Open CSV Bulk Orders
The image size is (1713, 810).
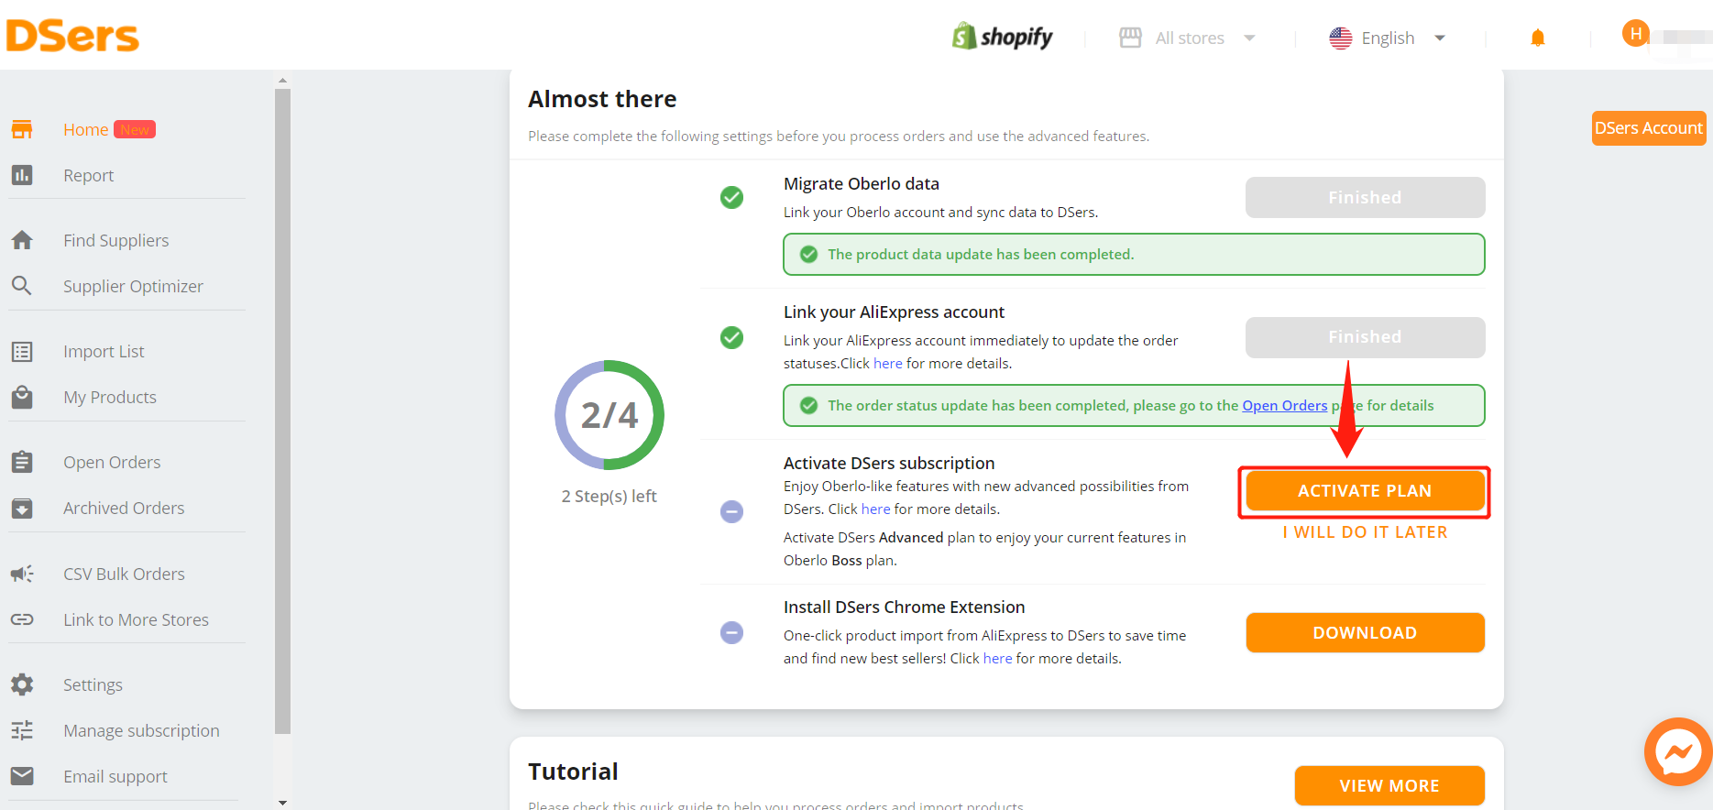tap(124, 574)
